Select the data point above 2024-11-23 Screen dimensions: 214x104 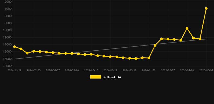pyautogui.click(x=149, y=58)
